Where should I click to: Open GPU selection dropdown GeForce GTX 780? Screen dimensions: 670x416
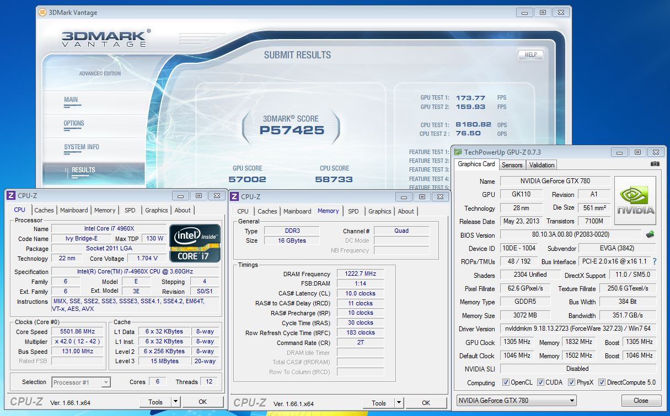coord(517,401)
